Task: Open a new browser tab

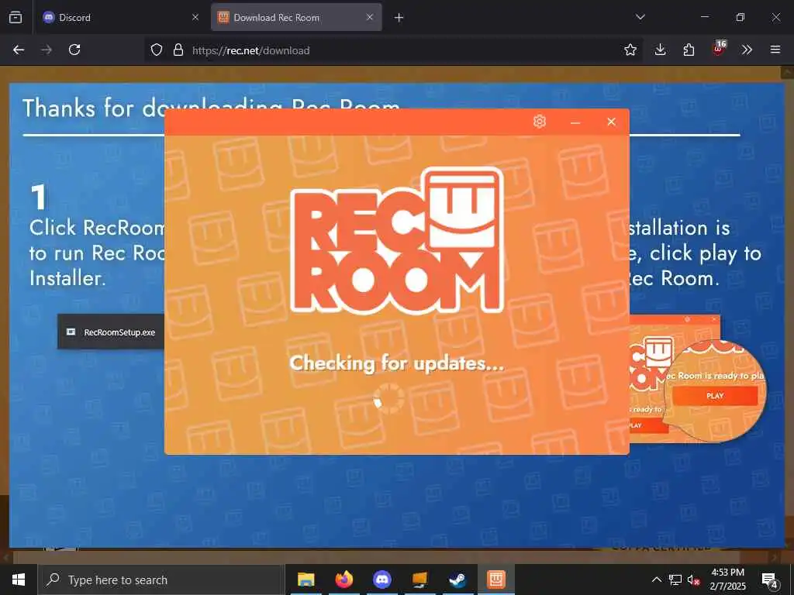Action: point(399,18)
